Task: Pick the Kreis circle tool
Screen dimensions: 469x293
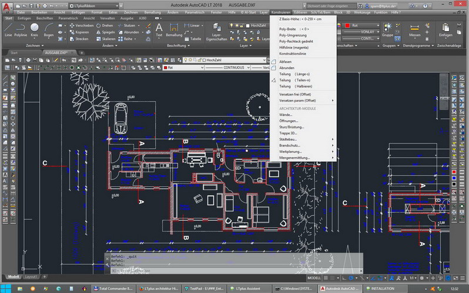Action: click(35, 30)
